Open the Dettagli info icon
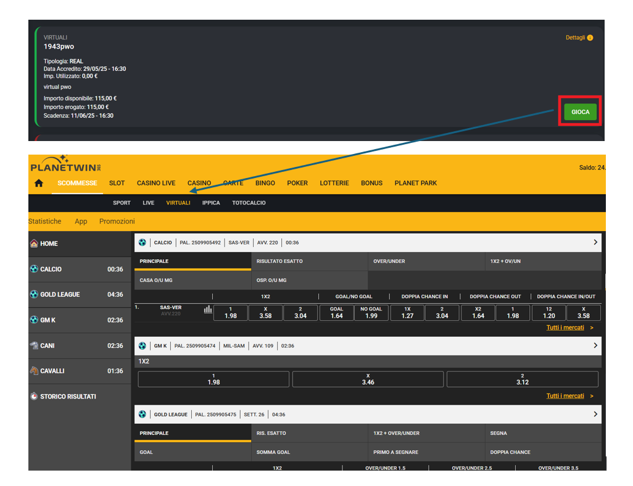Screen dimensions: 633x486 click(x=590, y=38)
